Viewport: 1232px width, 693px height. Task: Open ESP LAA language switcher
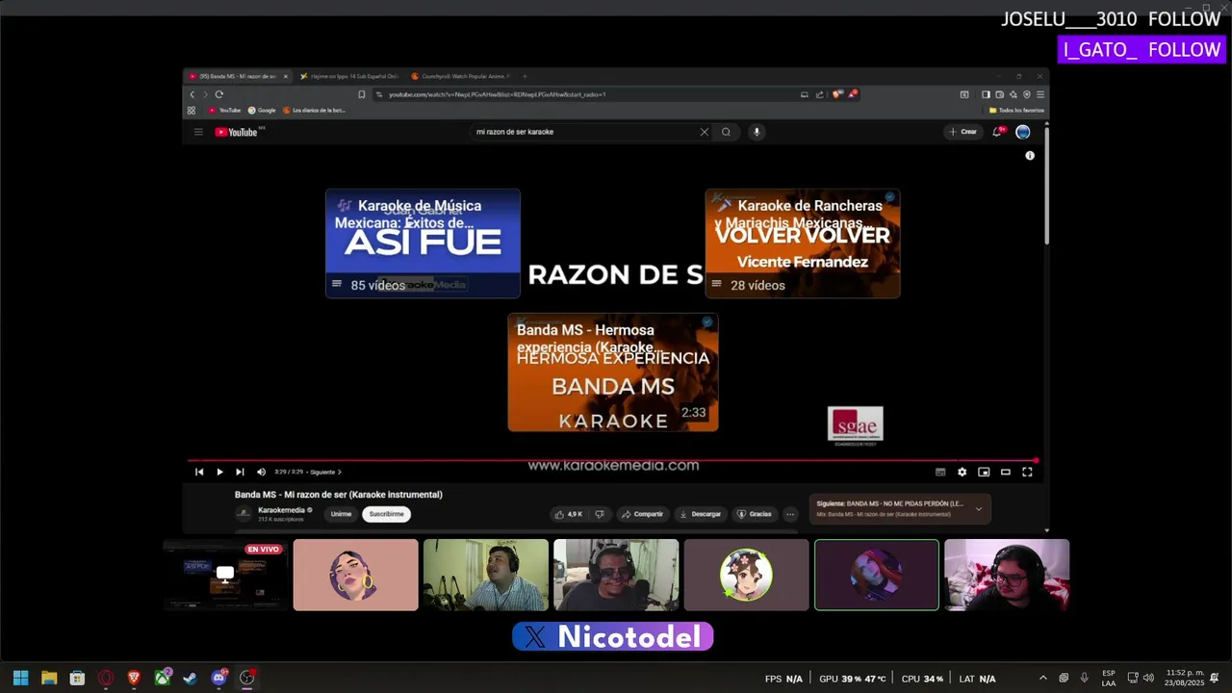coord(1109,679)
